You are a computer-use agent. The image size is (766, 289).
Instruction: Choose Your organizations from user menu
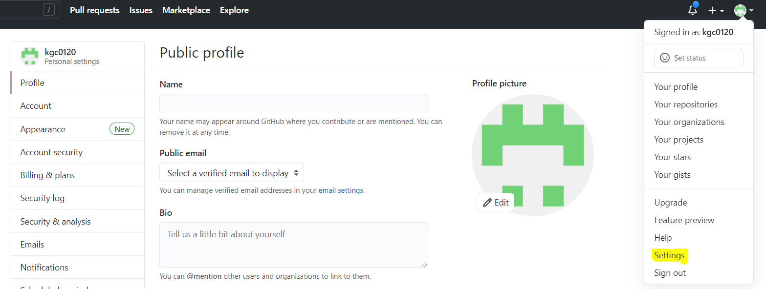point(699,122)
